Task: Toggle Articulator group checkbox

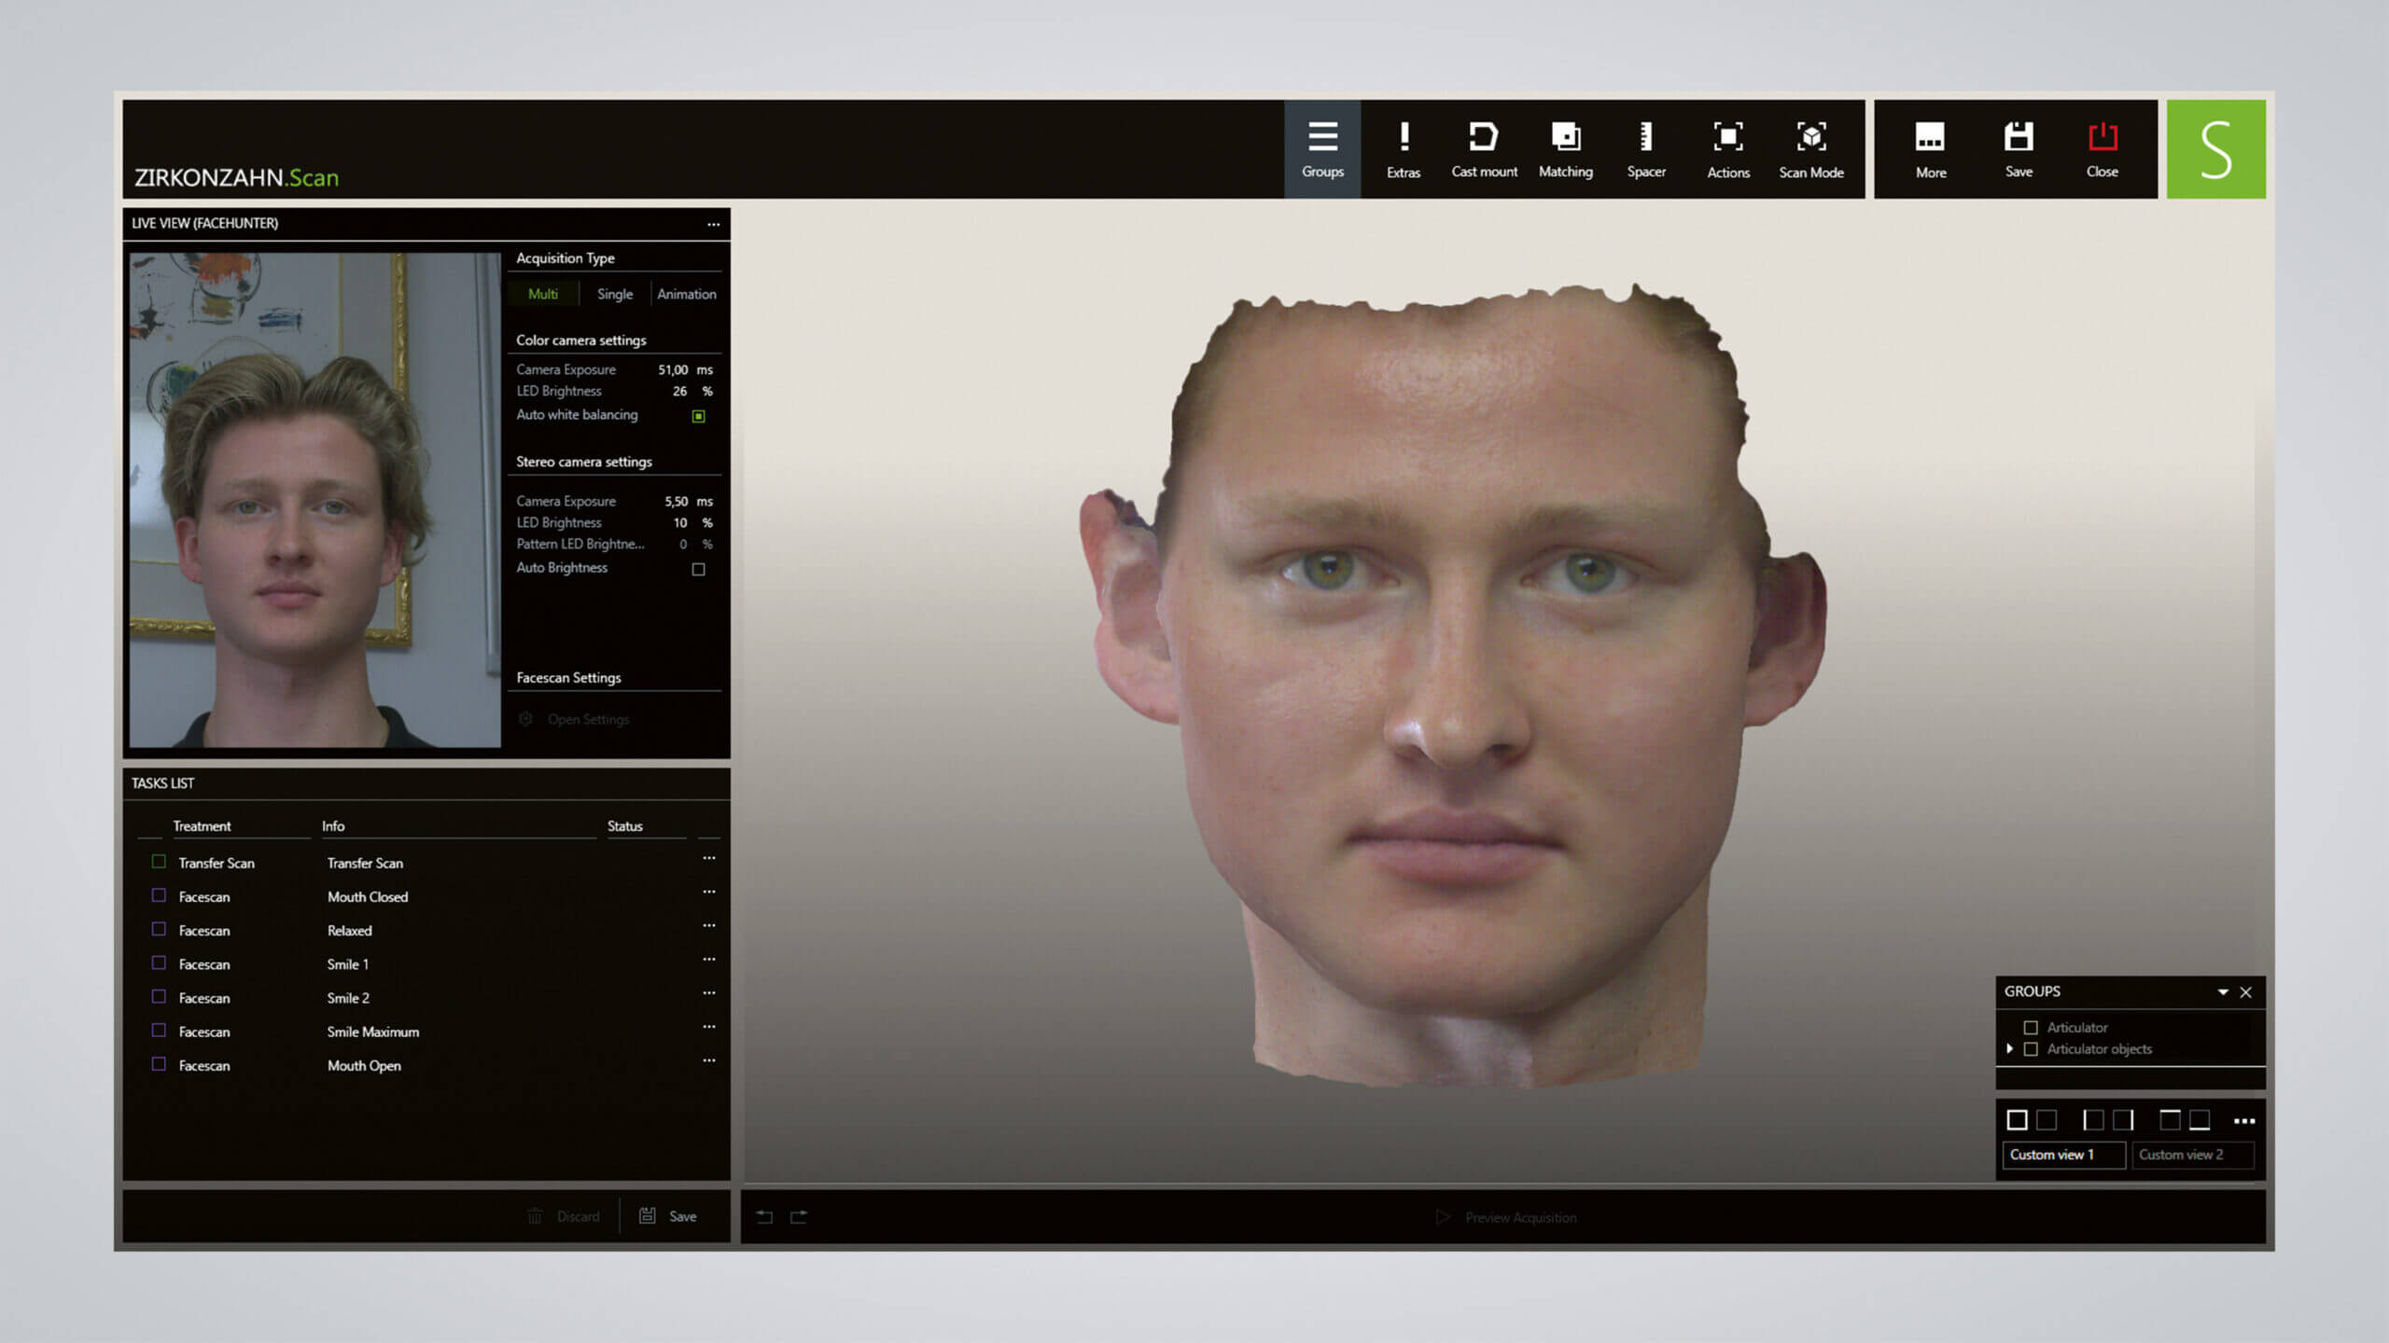Action: click(x=2030, y=1027)
